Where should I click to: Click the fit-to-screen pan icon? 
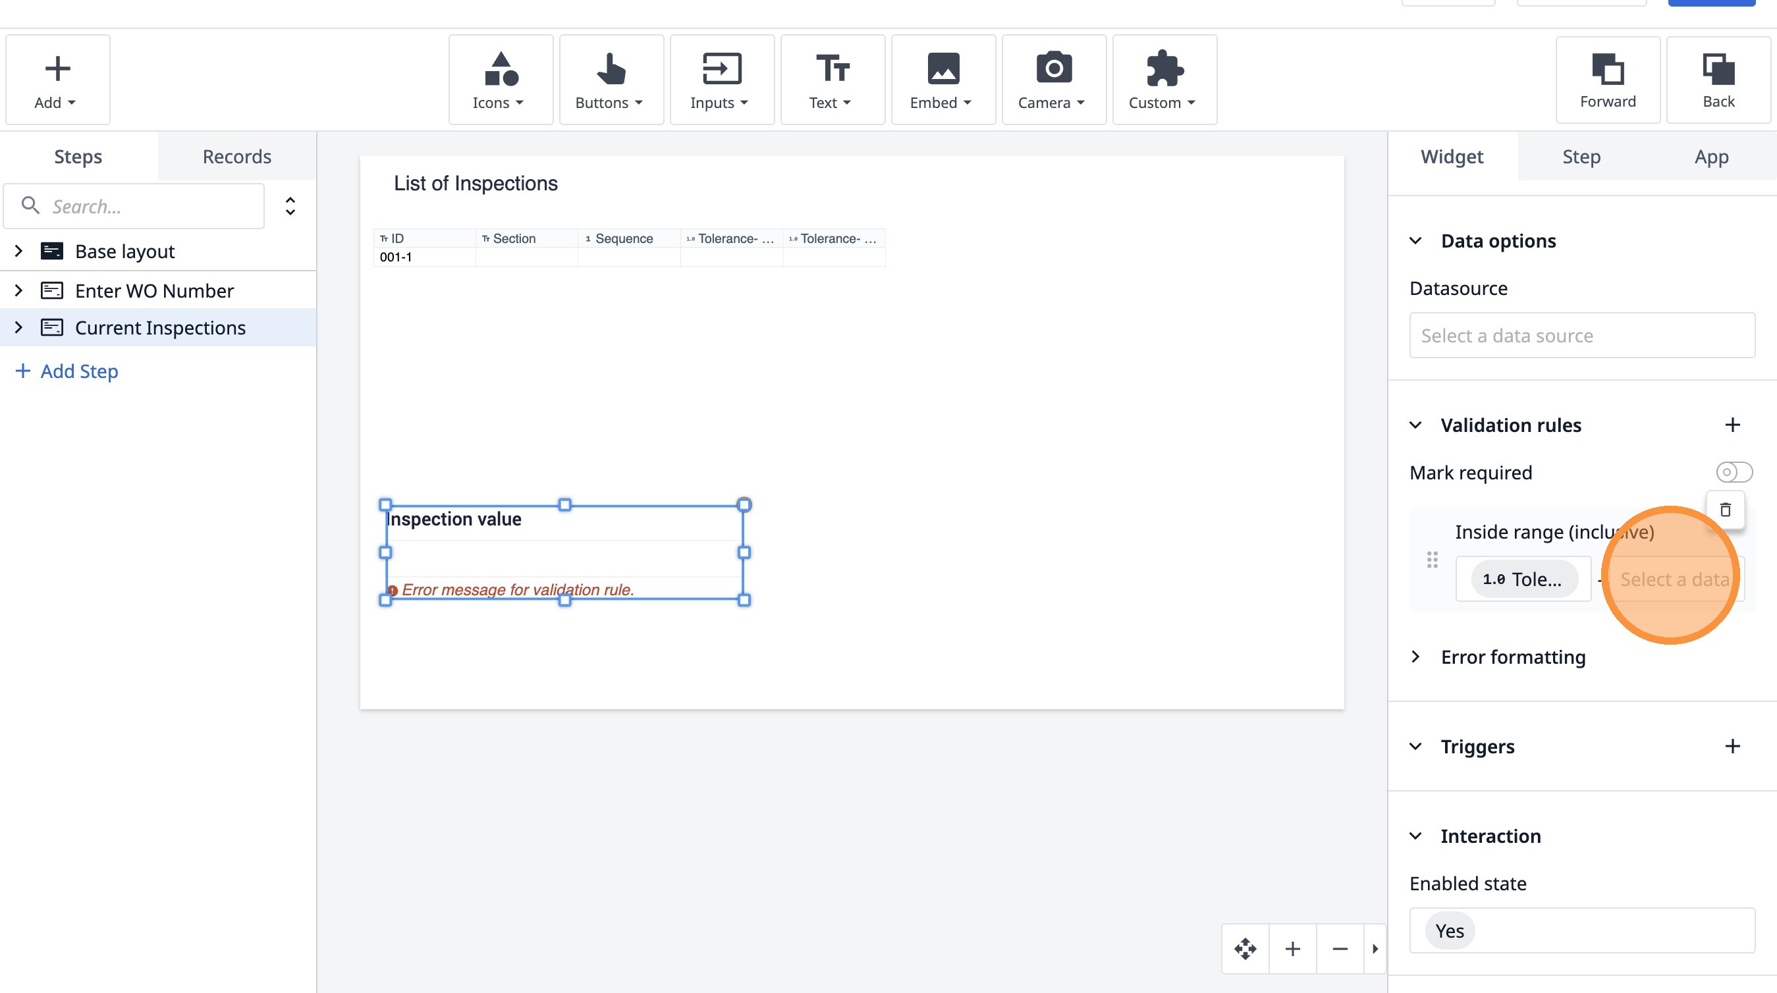1245,949
